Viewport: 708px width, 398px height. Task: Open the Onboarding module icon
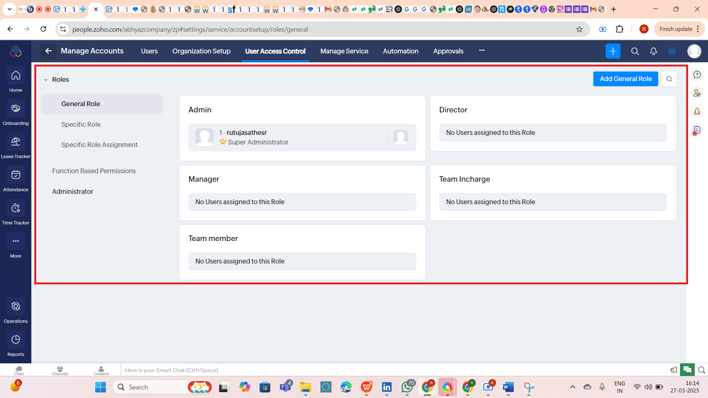click(x=15, y=109)
